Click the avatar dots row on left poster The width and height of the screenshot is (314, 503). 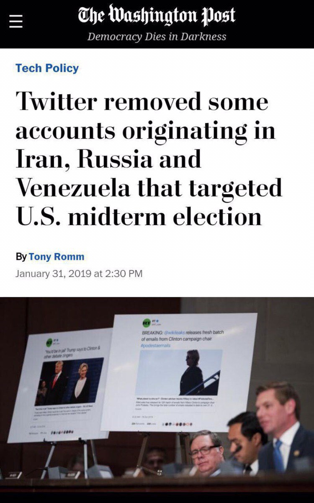[63, 432]
